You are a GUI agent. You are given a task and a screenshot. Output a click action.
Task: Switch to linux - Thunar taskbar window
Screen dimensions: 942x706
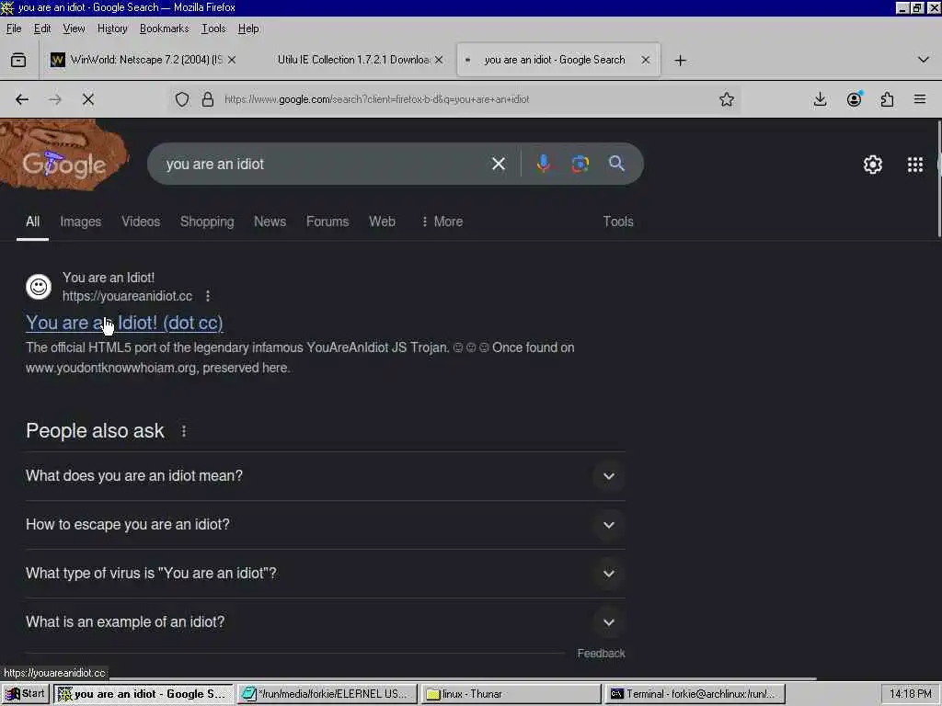coord(511,694)
